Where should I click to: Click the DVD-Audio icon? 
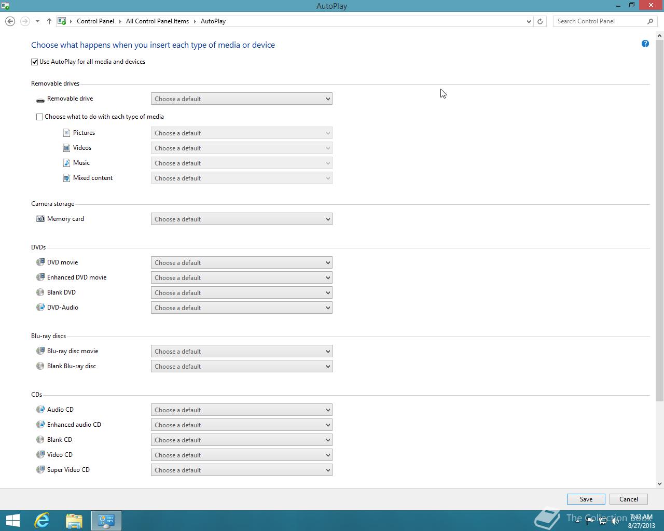40,308
